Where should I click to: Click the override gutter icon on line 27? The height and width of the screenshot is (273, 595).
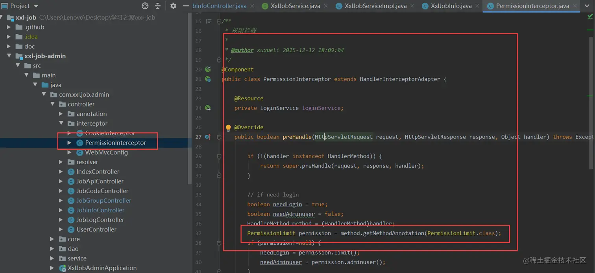click(208, 137)
